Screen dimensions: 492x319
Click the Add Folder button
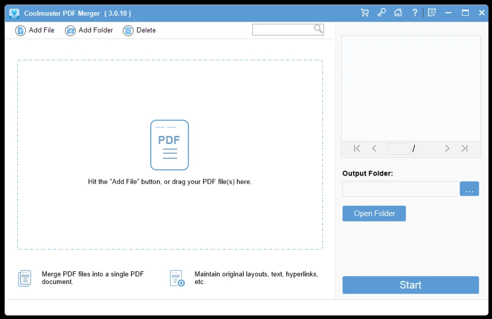89,30
